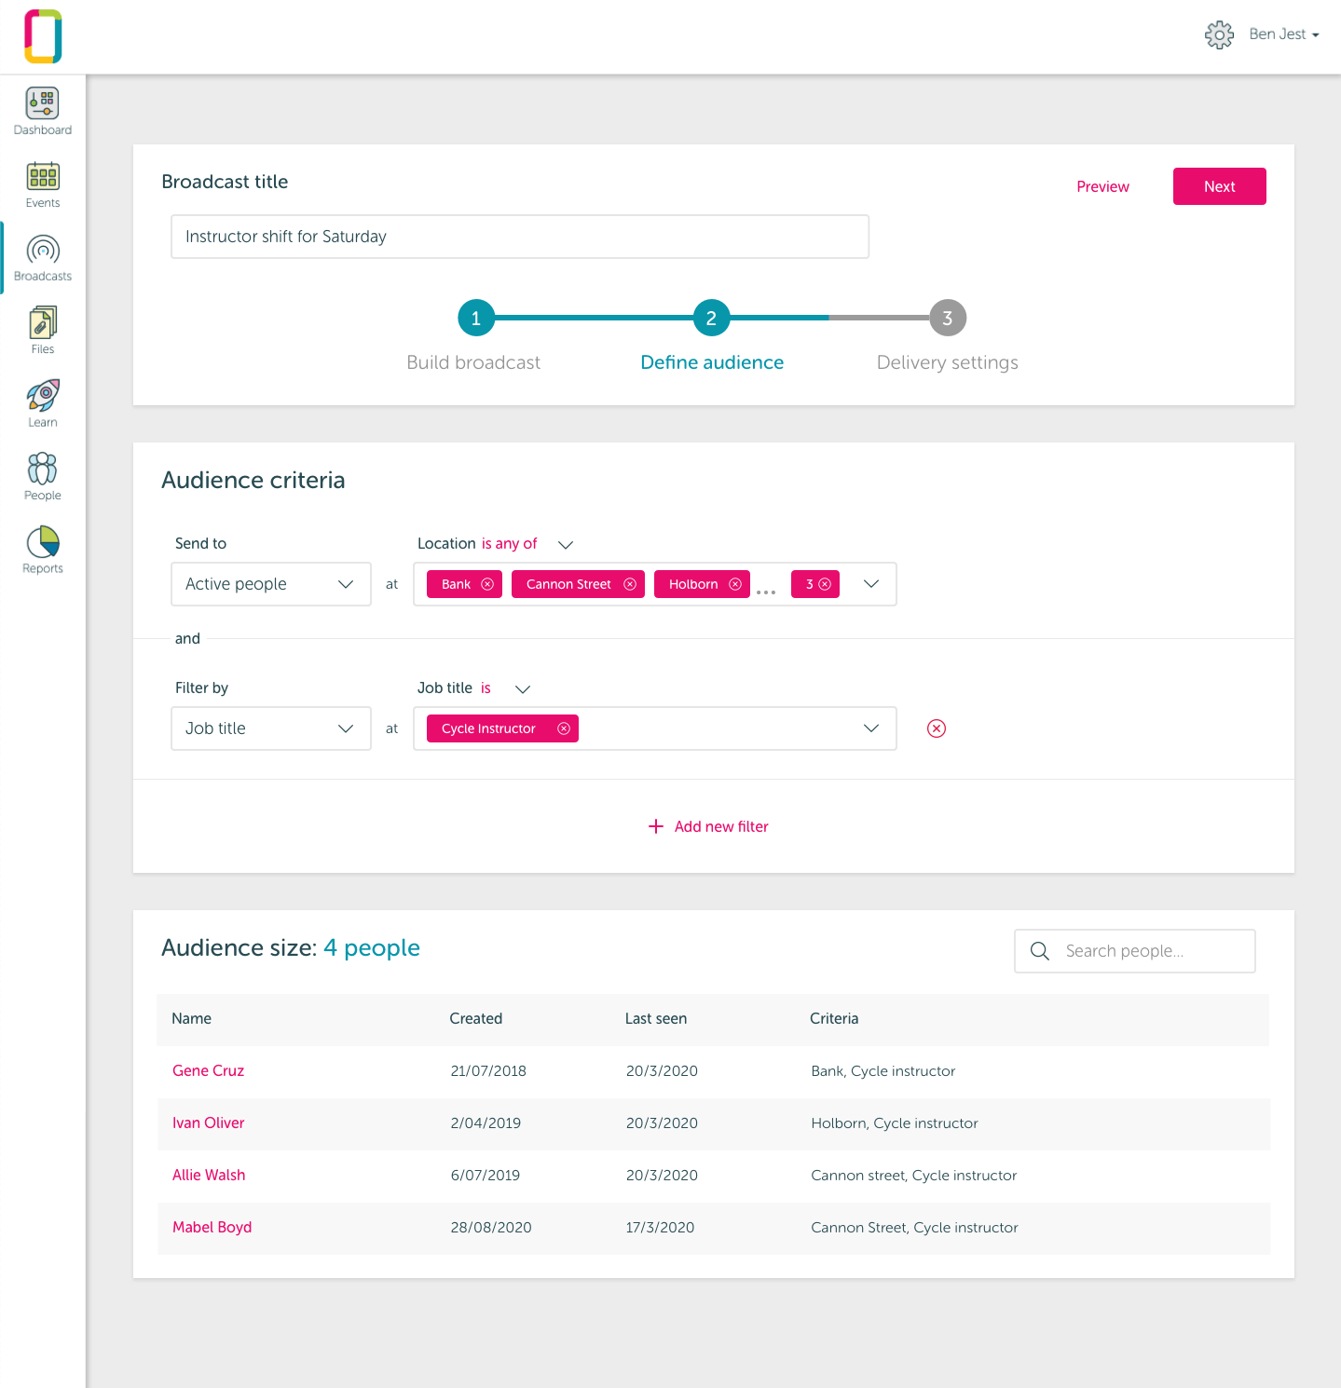Image resolution: width=1341 pixels, height=1388 pixels.
Task: Open Mabel Boyd profile link
Action: click(x=212, y=1228)
